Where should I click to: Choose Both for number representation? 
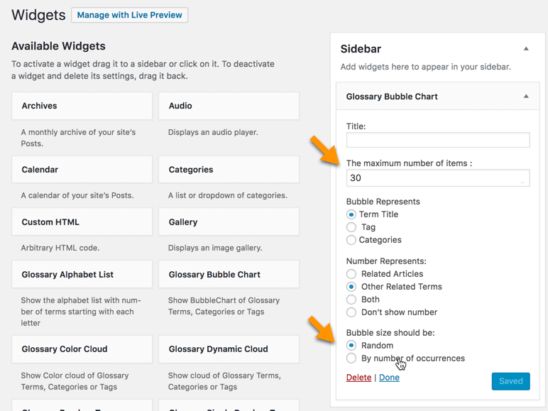pyautogui.click(x=351, y=300)
